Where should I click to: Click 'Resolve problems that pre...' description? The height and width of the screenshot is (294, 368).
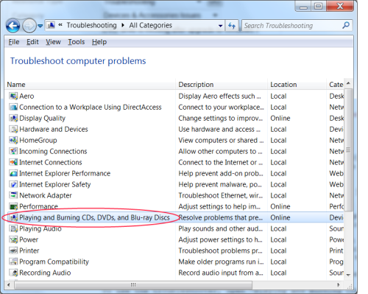click(221, 217)
